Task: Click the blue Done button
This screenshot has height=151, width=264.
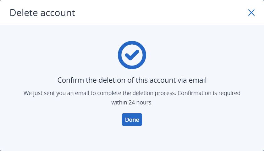Action: click(x=132, y=120)
